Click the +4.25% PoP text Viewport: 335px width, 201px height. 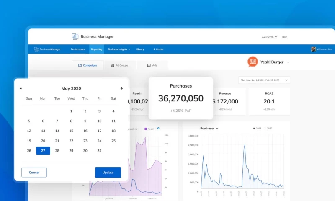[x=181, y=111]
